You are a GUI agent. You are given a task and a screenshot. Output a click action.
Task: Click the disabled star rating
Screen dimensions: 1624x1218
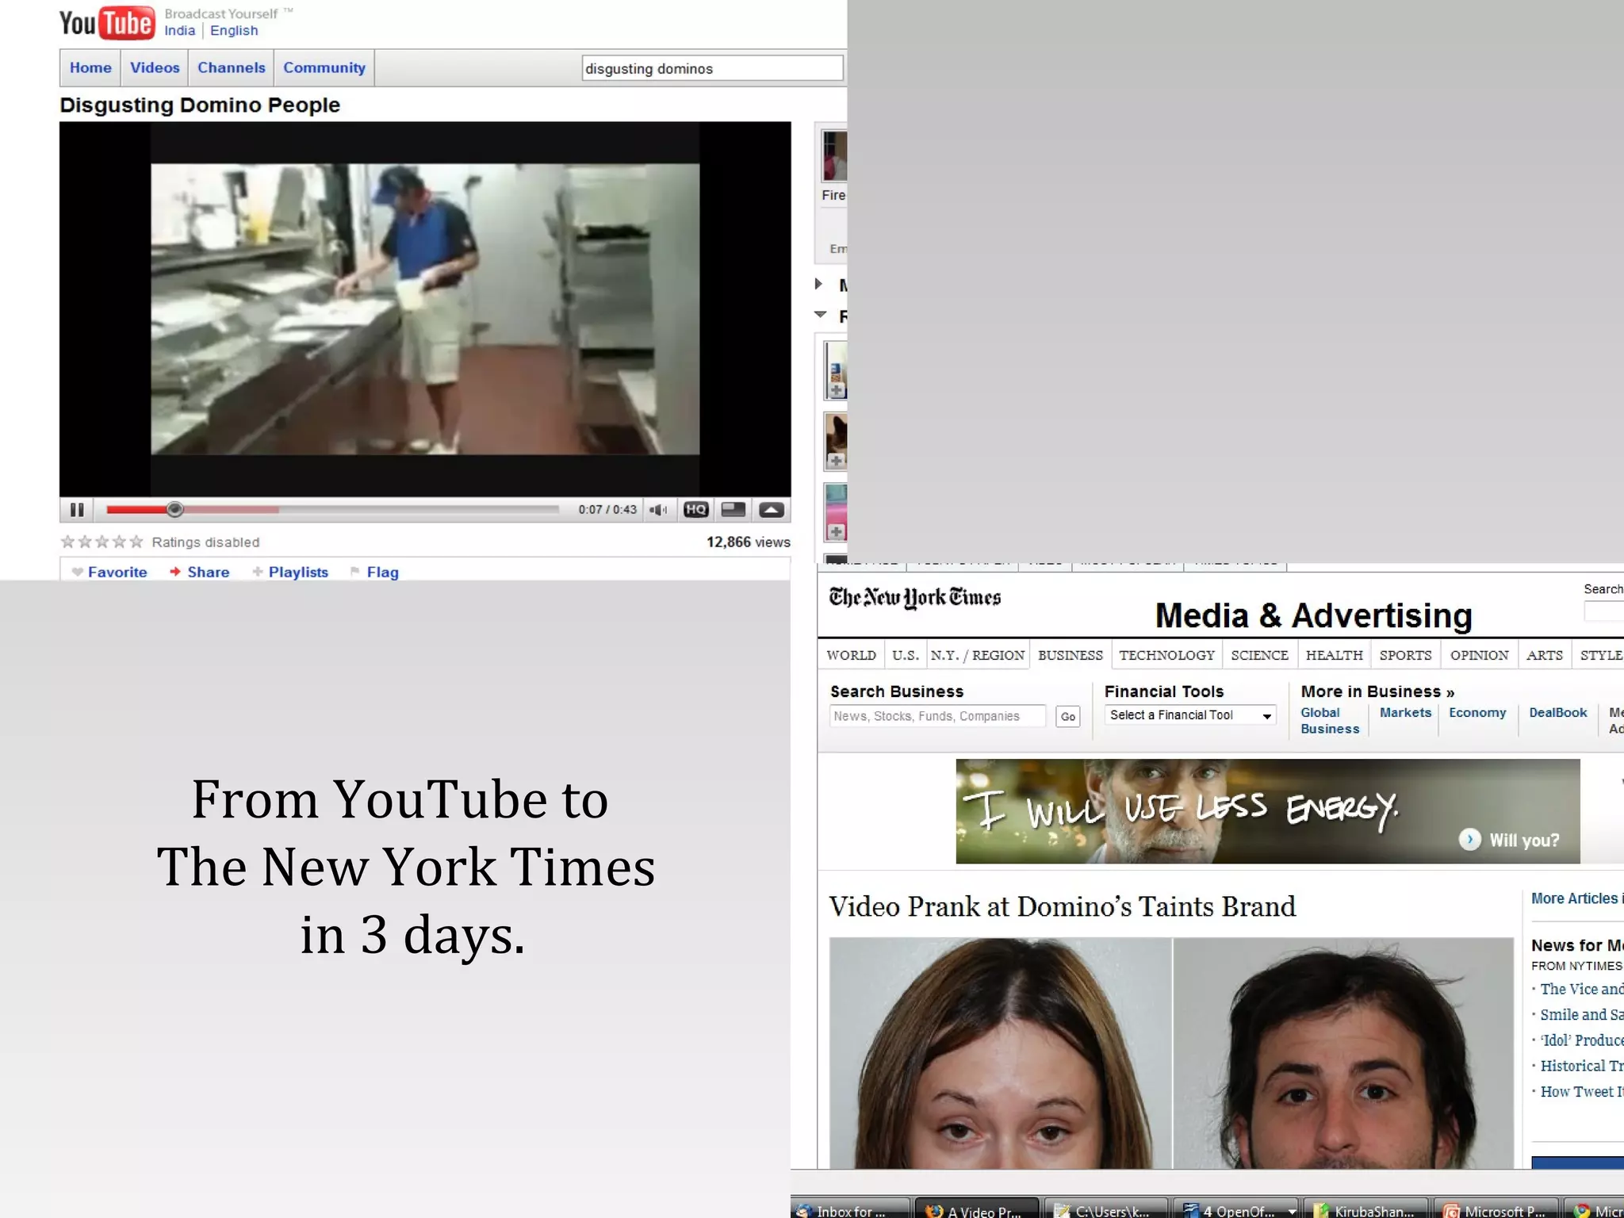101,542
